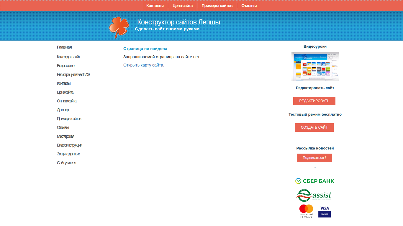Open Цена сайта in the left sidebar

coord(65,92)
